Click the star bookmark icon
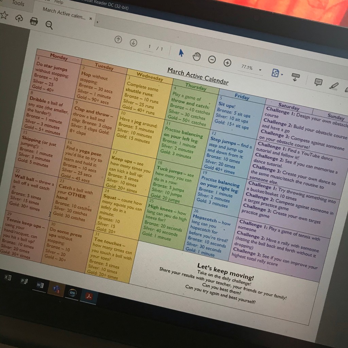This screenshot has width=348, height=348. pyautogui.click(x=4, y=15)
